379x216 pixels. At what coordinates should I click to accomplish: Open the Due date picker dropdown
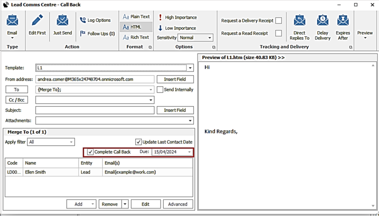coord(189,152)
